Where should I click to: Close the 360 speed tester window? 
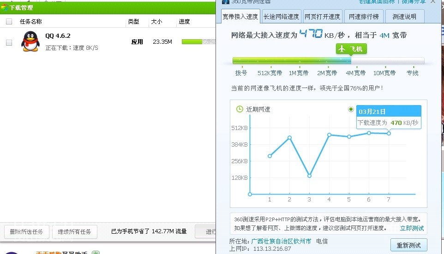[x=433, y=2]
